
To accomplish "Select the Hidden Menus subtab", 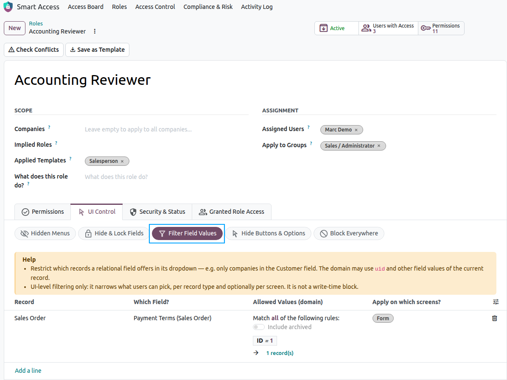I will (45, 233).
